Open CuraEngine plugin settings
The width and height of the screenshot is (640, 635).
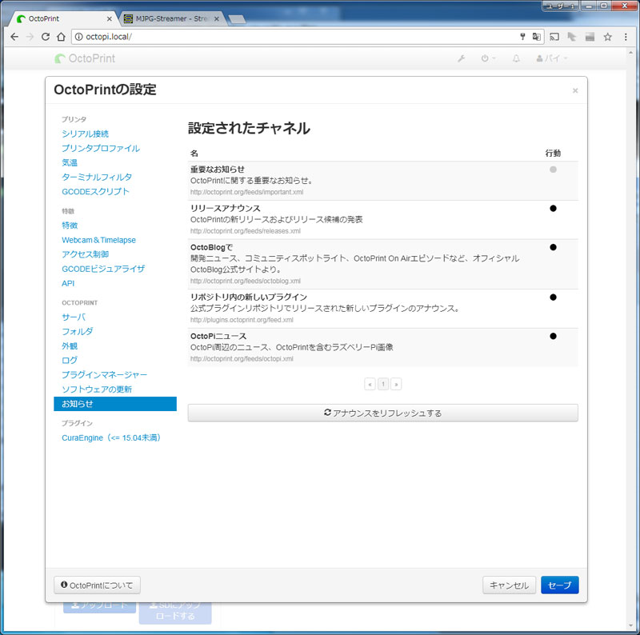tap(110, 438)
